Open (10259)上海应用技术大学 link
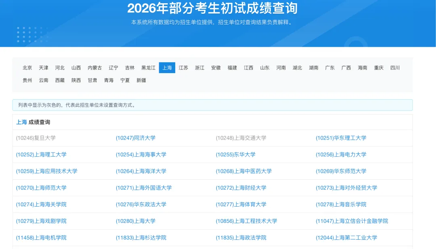The width and height of the screenshot is (436, 249). 47,171
